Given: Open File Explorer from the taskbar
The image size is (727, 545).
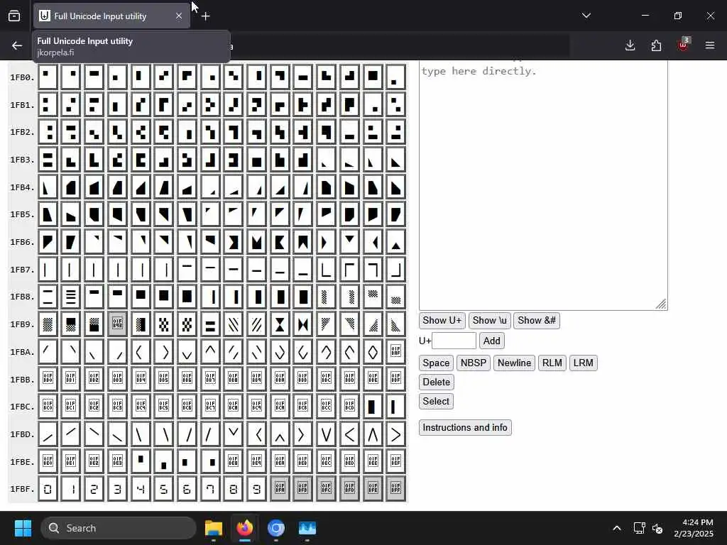Looking at the screenshot, I should click(x=214, y=528).
